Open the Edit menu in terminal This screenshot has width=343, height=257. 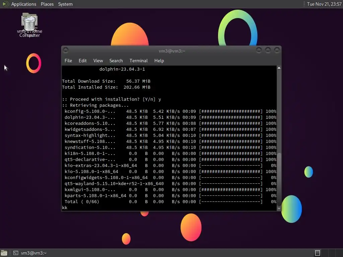pyautogui.click(x=82, y=61)
